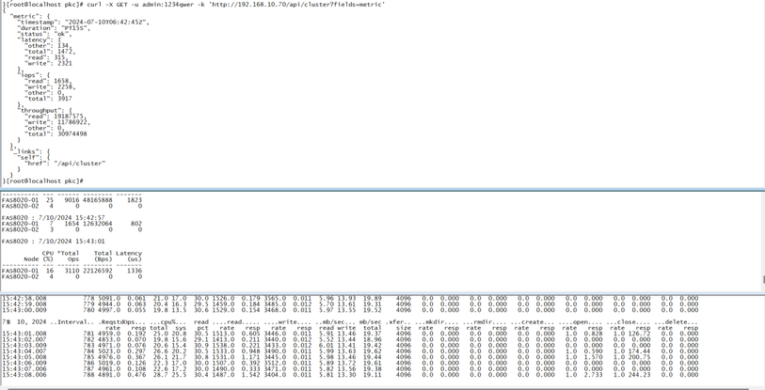765x390 pixels.
Task: Click the 15:43:04.007 row timestamp
Action: pyautogui.click(x=24, y=351)
